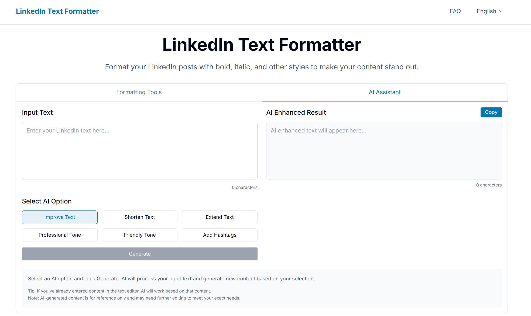Viewport: 531px width, 316px height.
Task: Enable the Add Hashtags option
Action: [219, 235]
